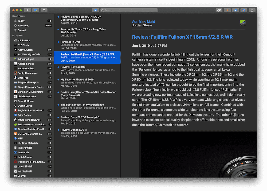The image size is (267, 191).
Task: Select the Journal feed
Action: pos(32,176)
